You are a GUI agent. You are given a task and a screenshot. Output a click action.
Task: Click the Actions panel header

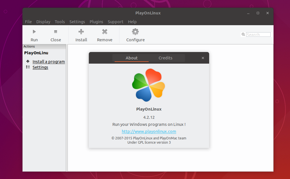[44, 46]
